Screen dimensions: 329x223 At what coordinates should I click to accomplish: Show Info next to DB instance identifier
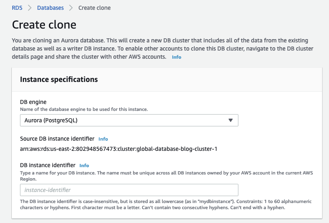tap(84, 166)
